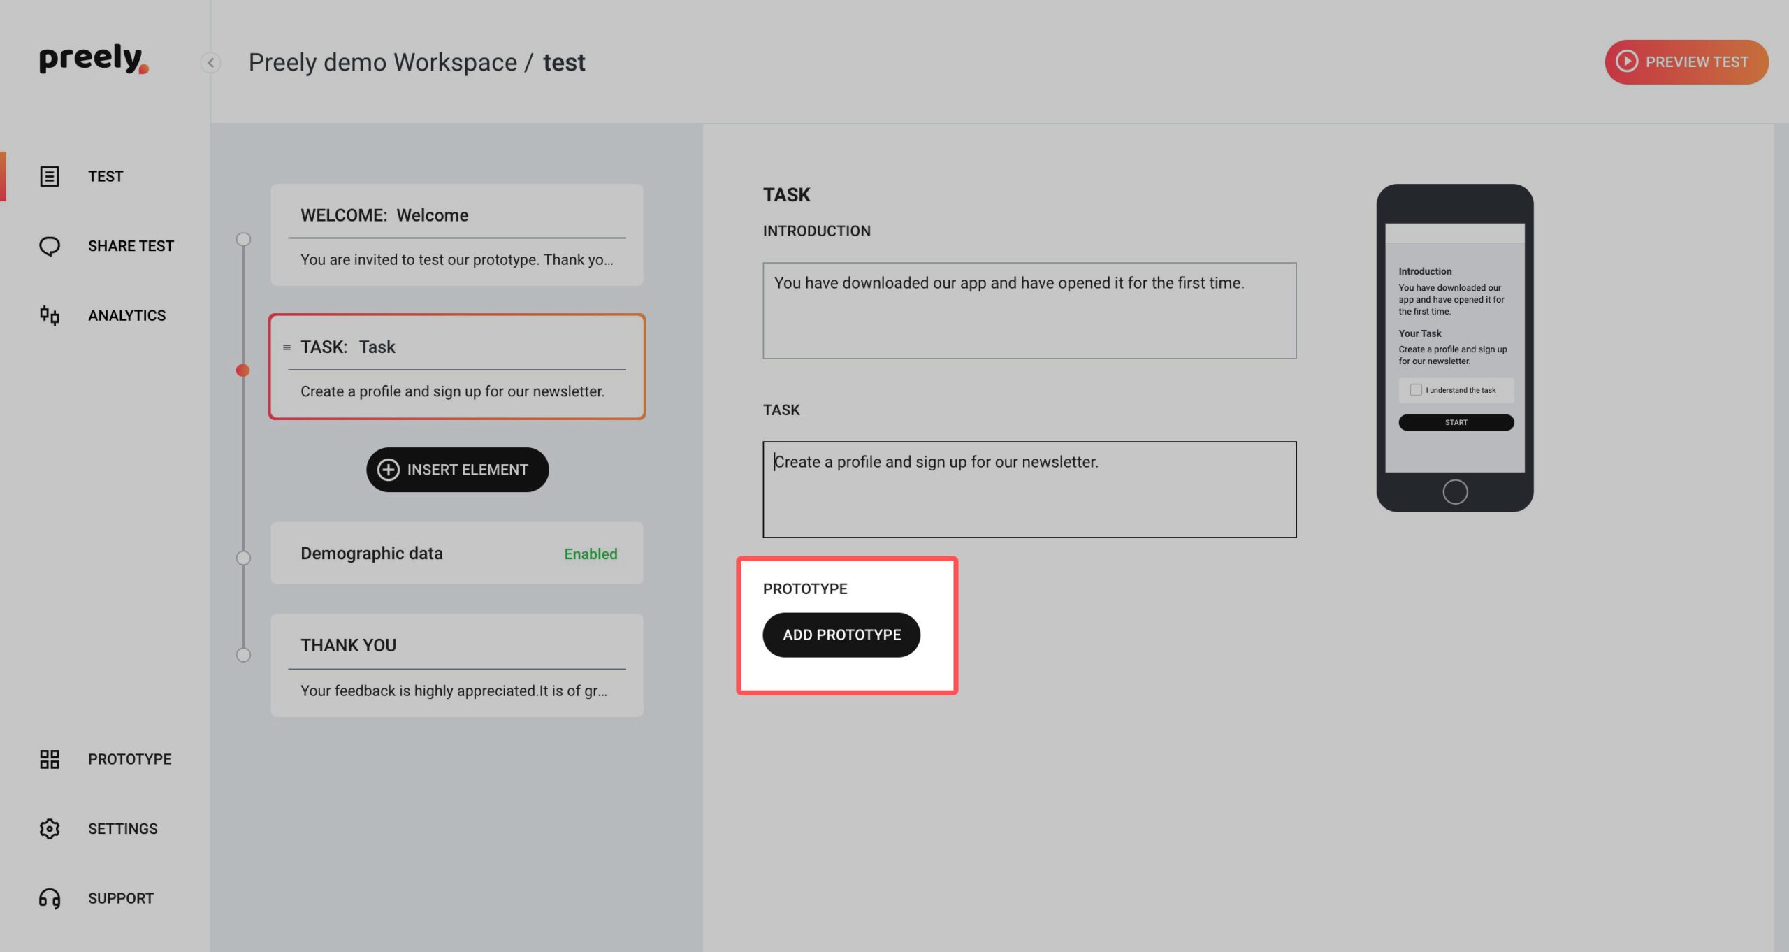This screenshot has height=952, width=1789.
Task: Click the vertical scrollbar on right edge
Action: pyautogui.click(x=1781, y=538)
